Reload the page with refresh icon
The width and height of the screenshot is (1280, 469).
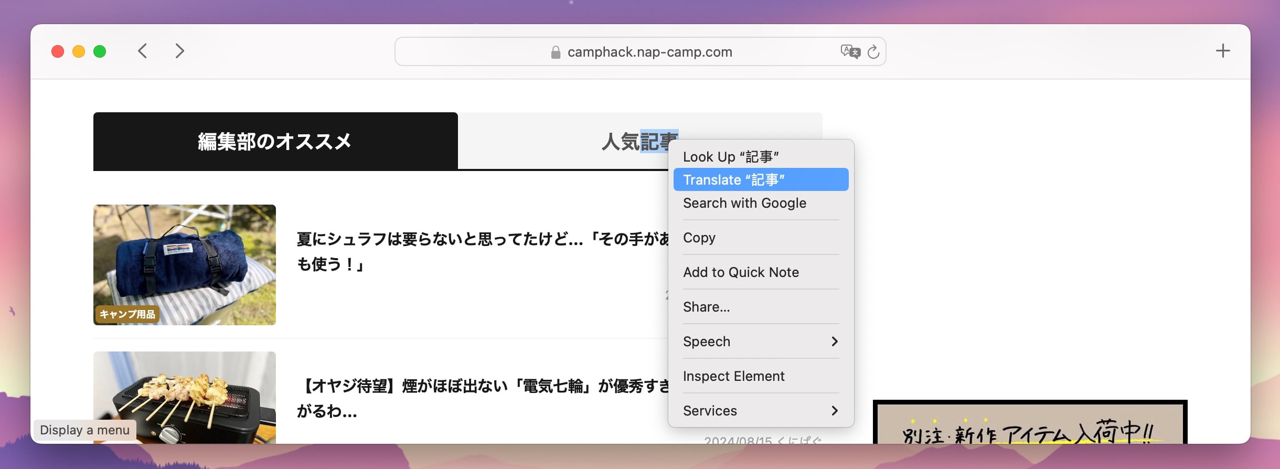pyautogui.click(x=873, y=51)
